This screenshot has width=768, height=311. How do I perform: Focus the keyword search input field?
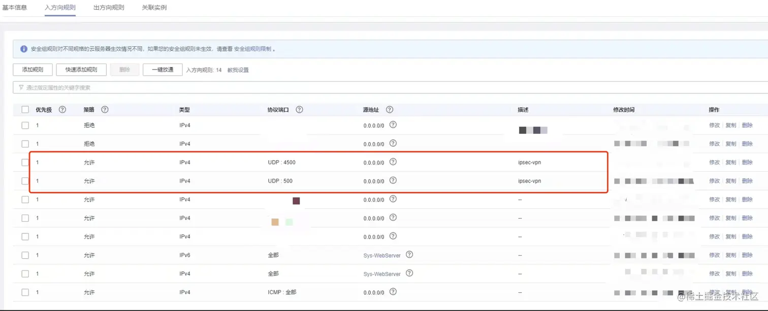[390, 87]
